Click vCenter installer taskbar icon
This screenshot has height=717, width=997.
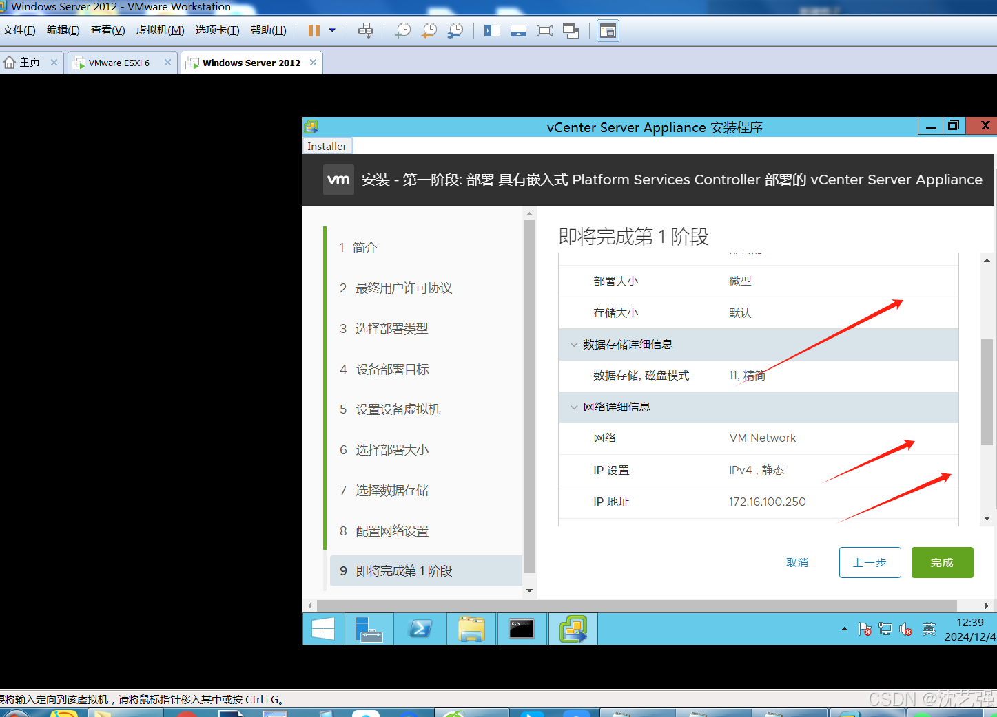click(x=573, y=629)
